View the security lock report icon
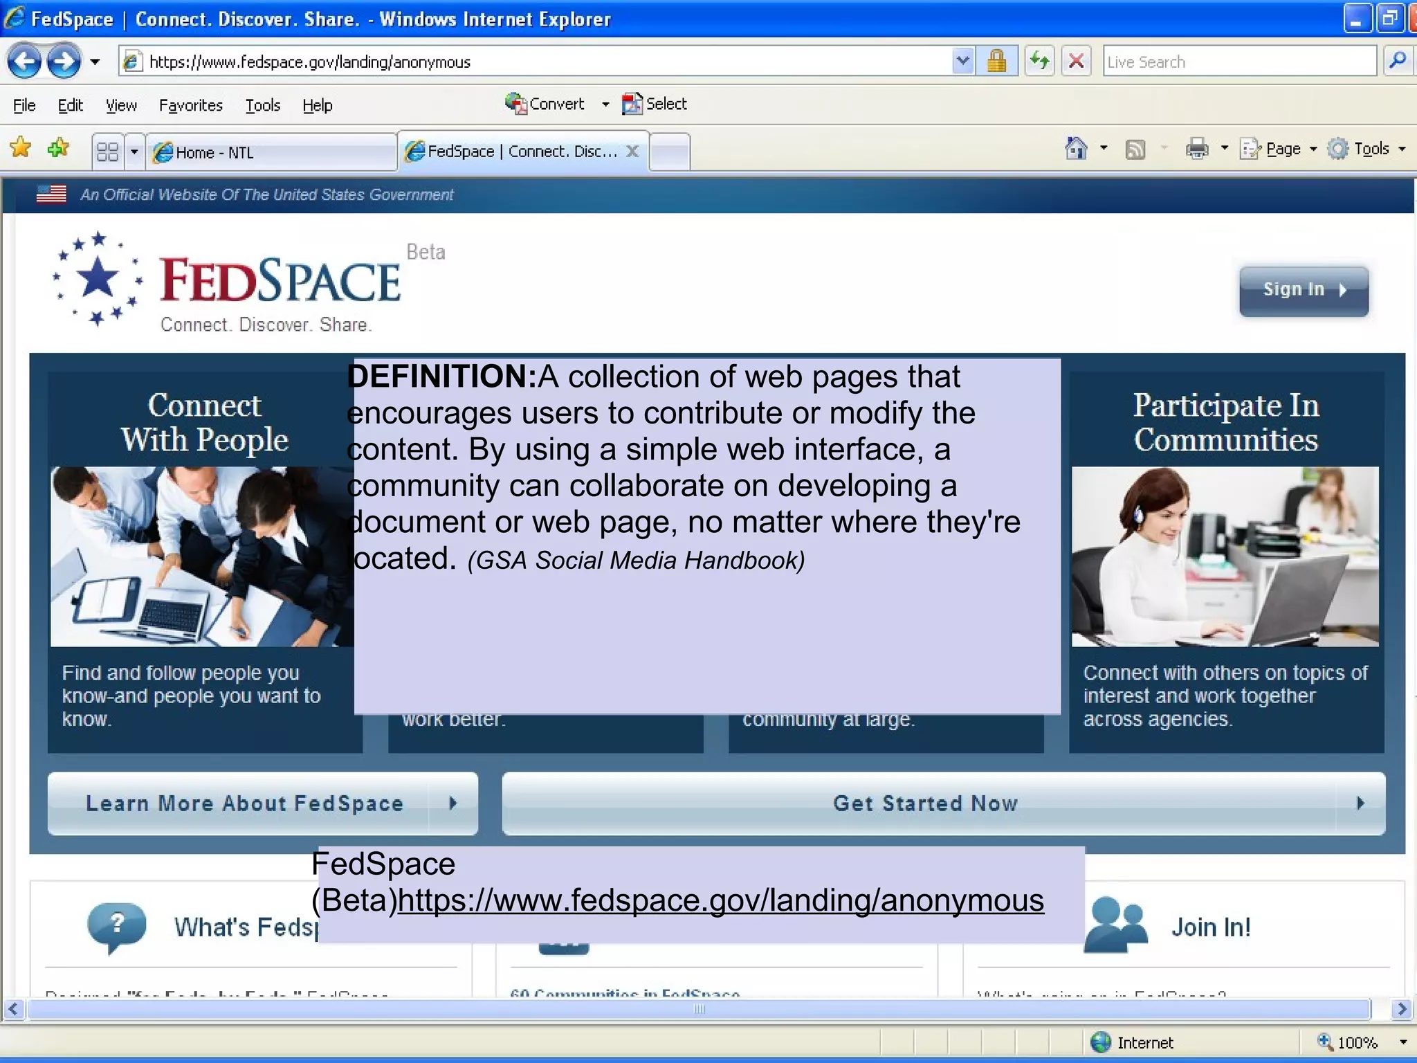 [996, 62]
